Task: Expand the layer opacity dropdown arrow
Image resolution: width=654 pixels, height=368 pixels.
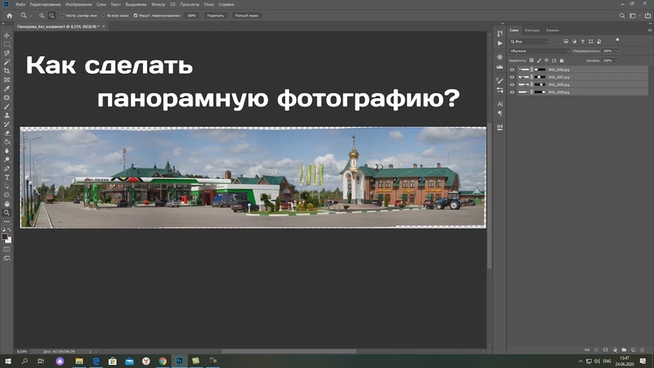Action: [616, 51]
